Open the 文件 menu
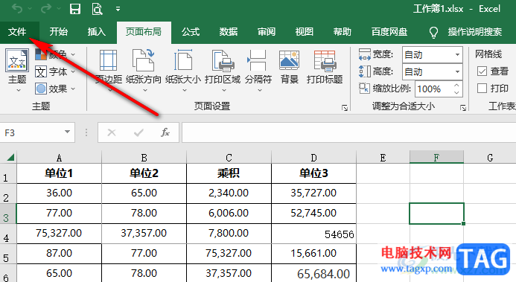 pyautogui.click(x=17, y=32)
